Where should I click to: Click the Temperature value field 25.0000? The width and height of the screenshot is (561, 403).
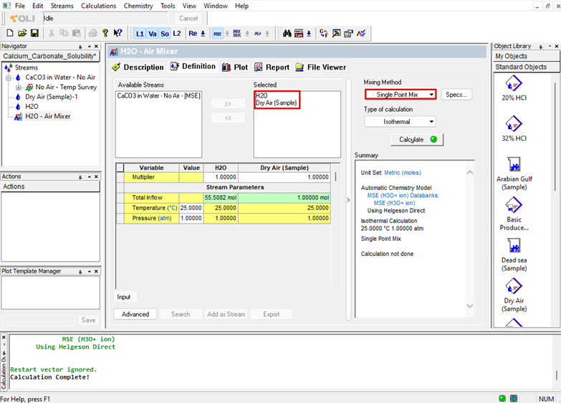(x=191, y=208)
